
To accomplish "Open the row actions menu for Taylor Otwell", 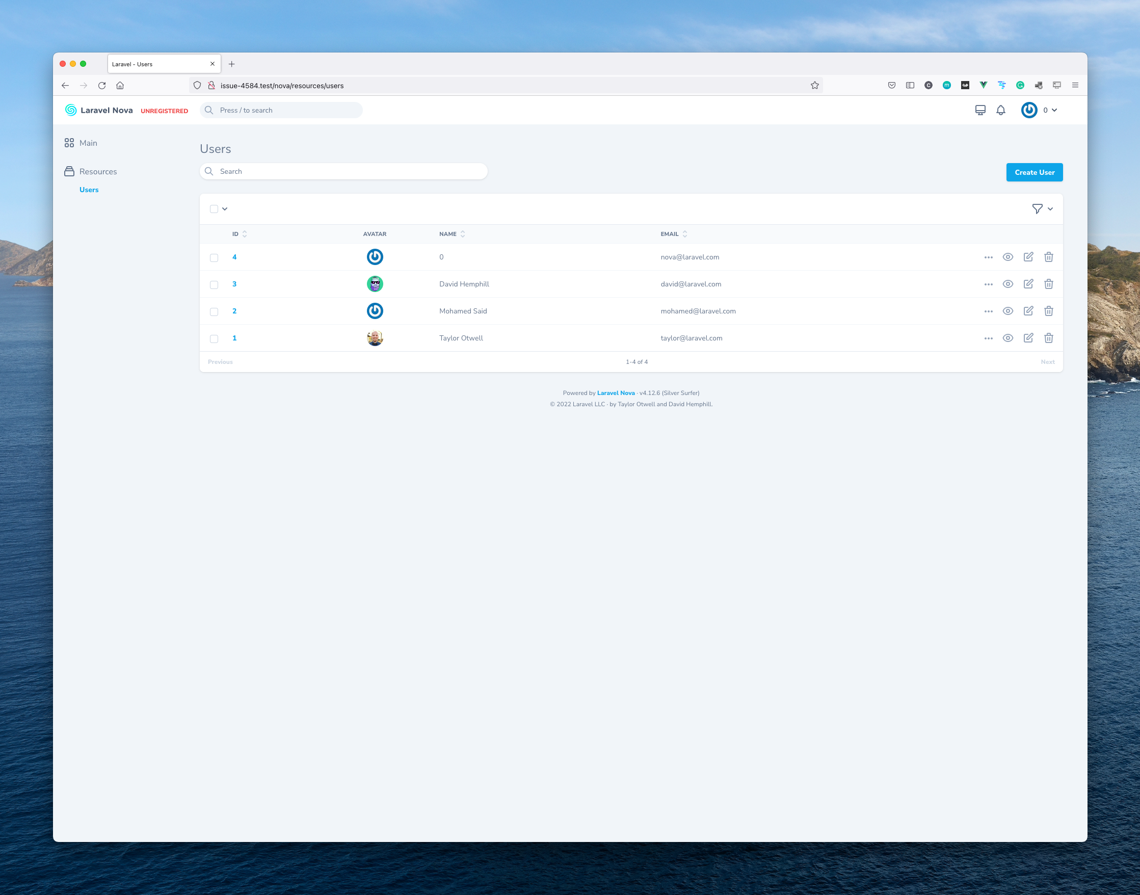I will (988, 338).
